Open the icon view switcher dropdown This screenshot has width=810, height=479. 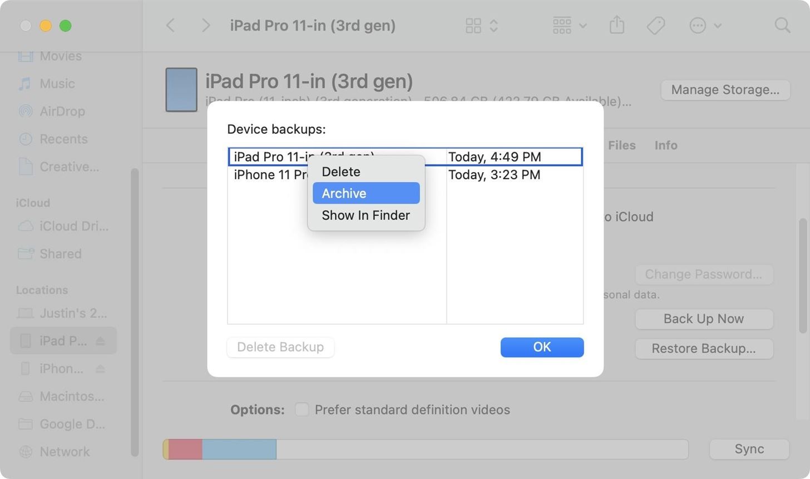pos(481,26)
